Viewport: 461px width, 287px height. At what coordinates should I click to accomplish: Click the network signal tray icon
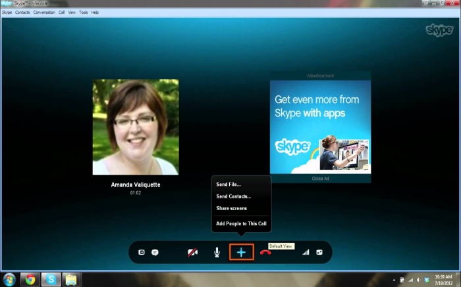coord(410,280)
